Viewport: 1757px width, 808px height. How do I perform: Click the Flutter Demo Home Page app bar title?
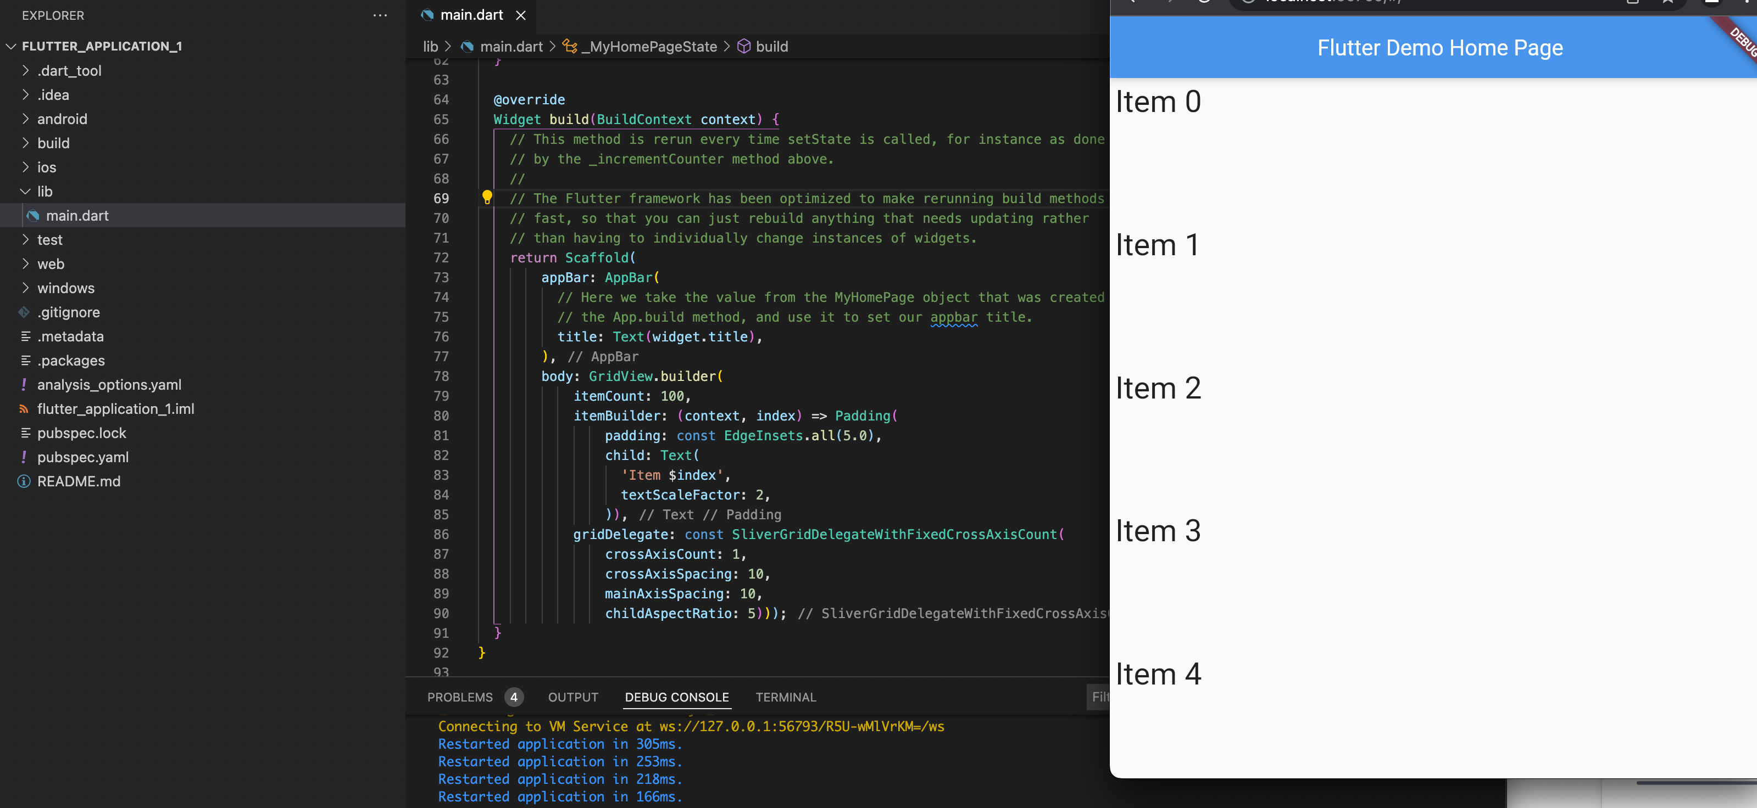(1440, 48)
